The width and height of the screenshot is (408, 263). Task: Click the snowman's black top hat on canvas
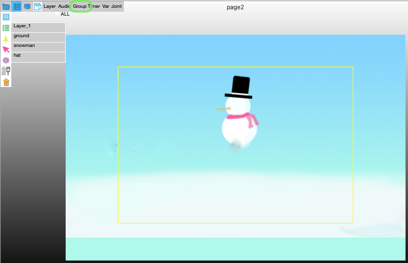tap(240, 87)
